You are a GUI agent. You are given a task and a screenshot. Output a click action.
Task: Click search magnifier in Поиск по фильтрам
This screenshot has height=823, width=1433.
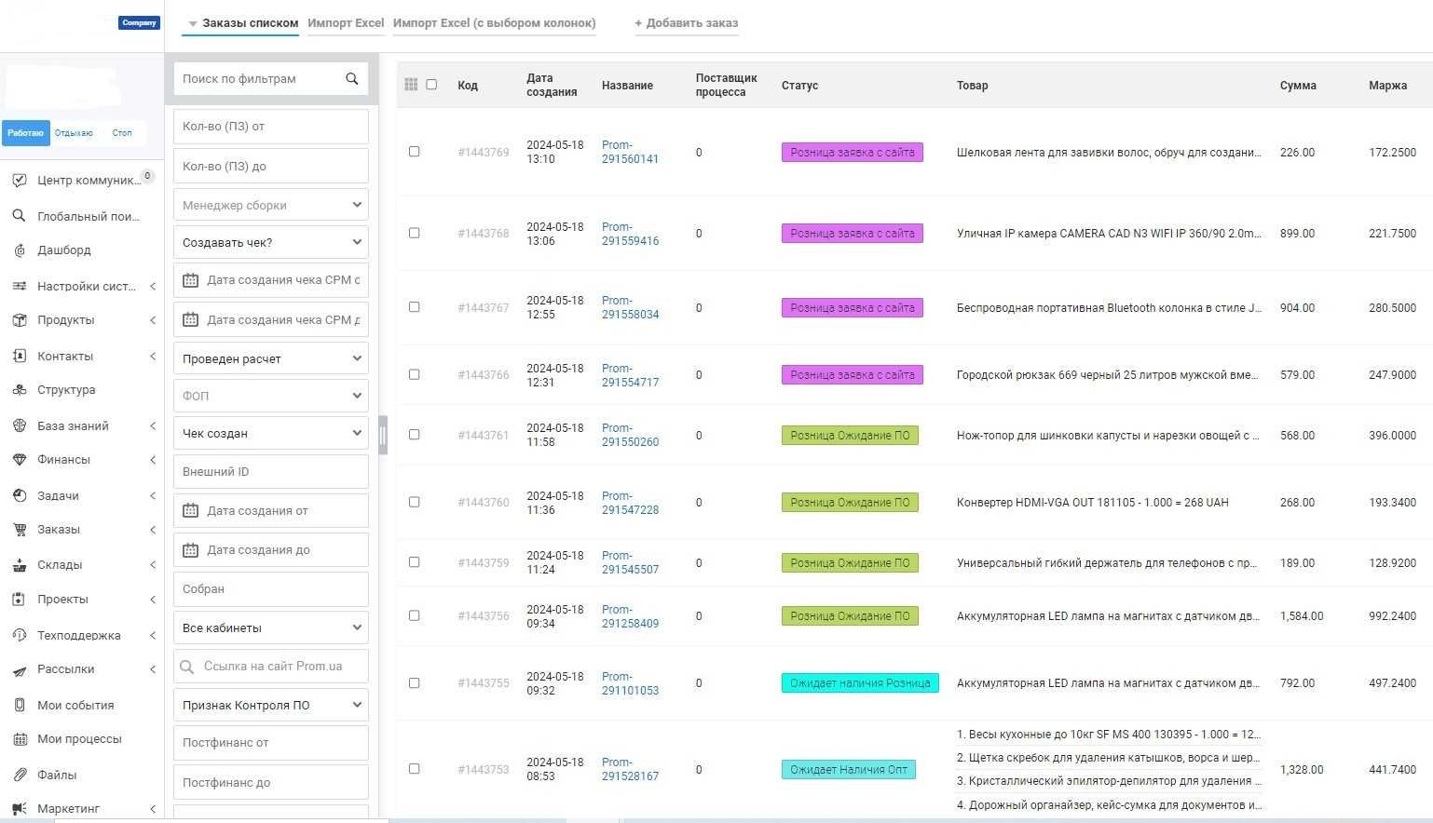tap(352, 78)
